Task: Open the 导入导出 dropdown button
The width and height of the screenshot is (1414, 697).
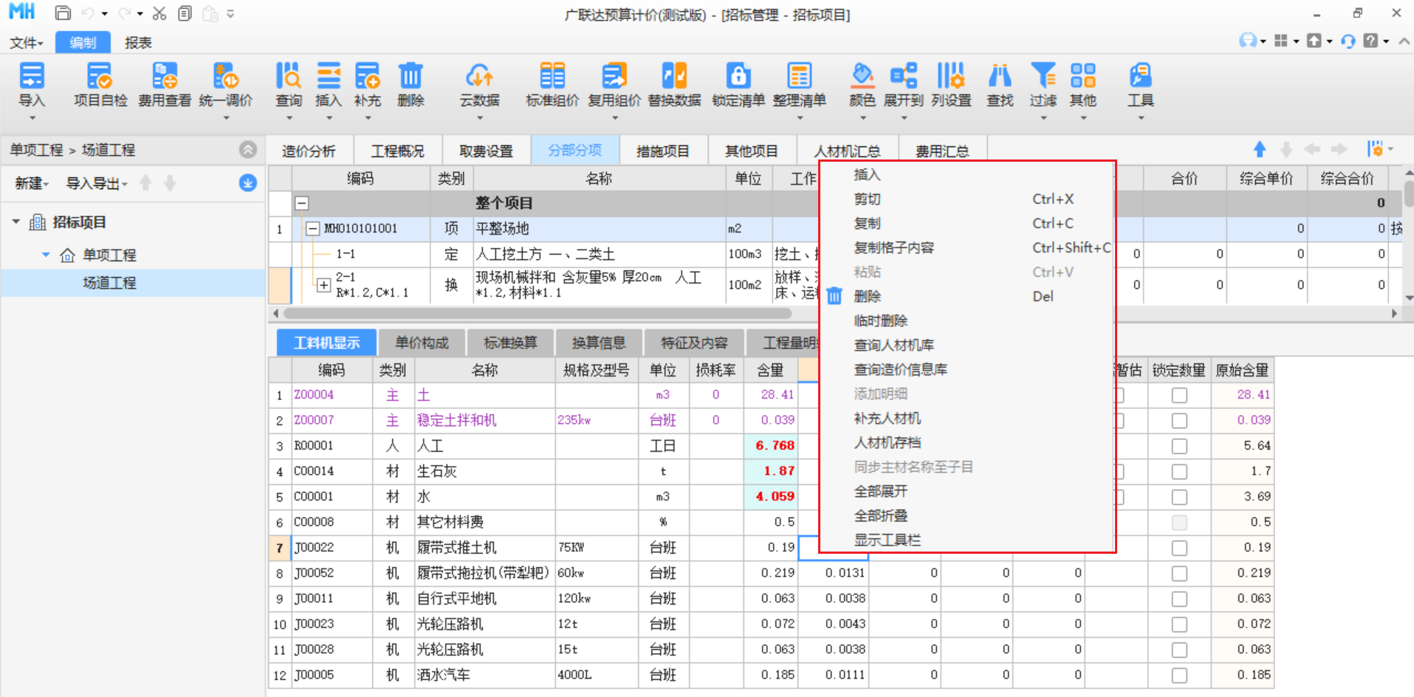Action: 97,184
